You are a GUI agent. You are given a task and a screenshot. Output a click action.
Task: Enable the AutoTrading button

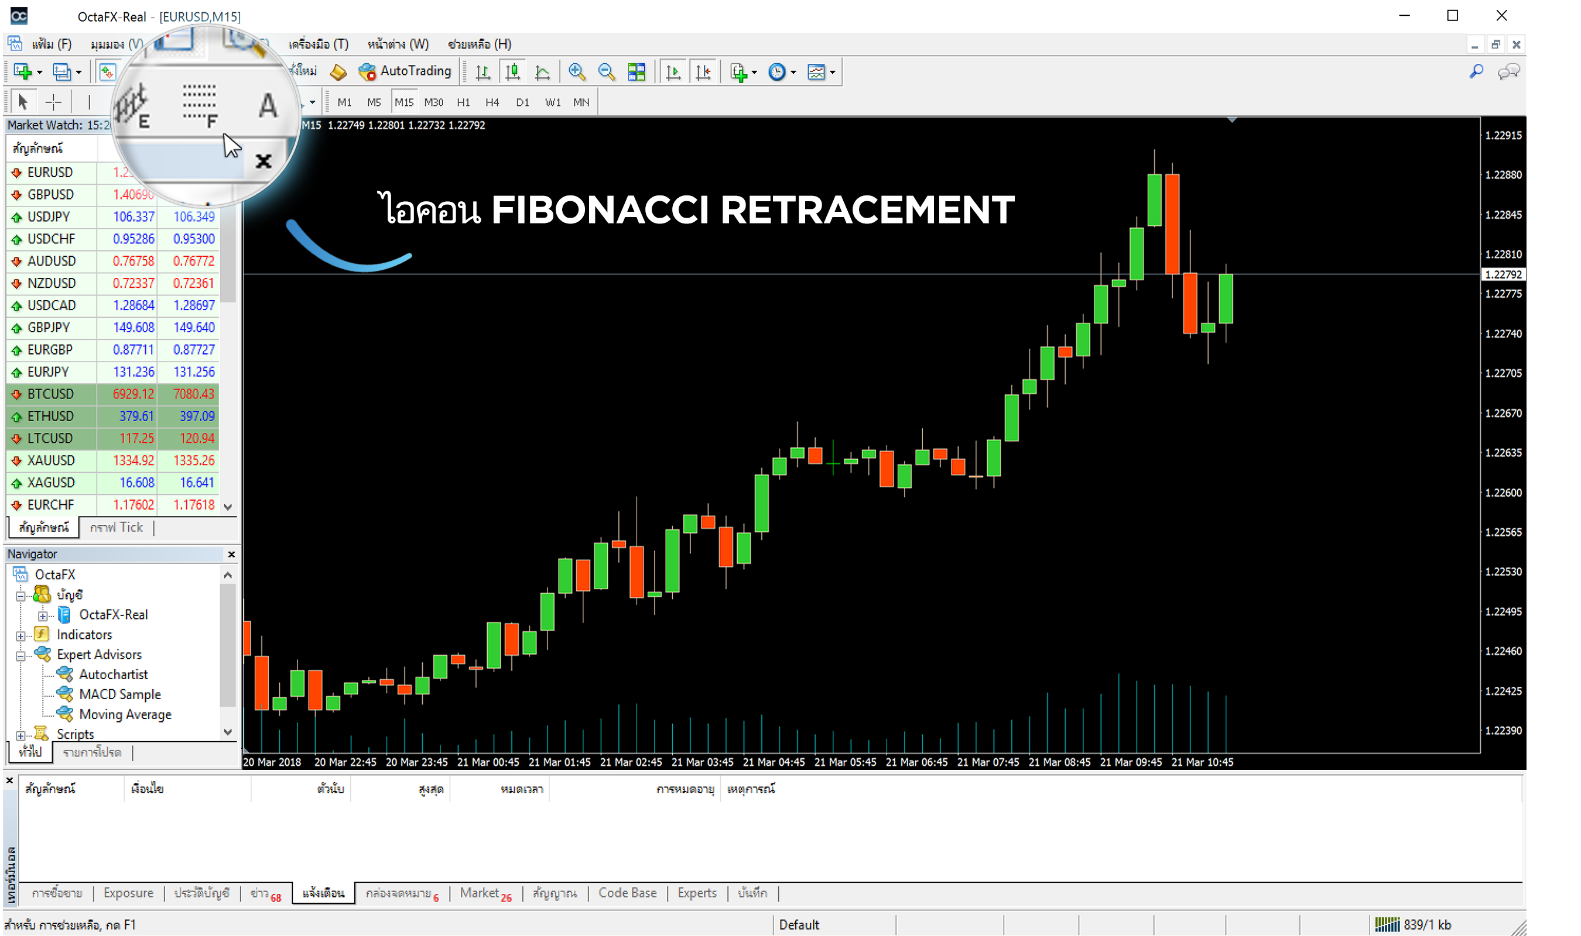point(405,71)
